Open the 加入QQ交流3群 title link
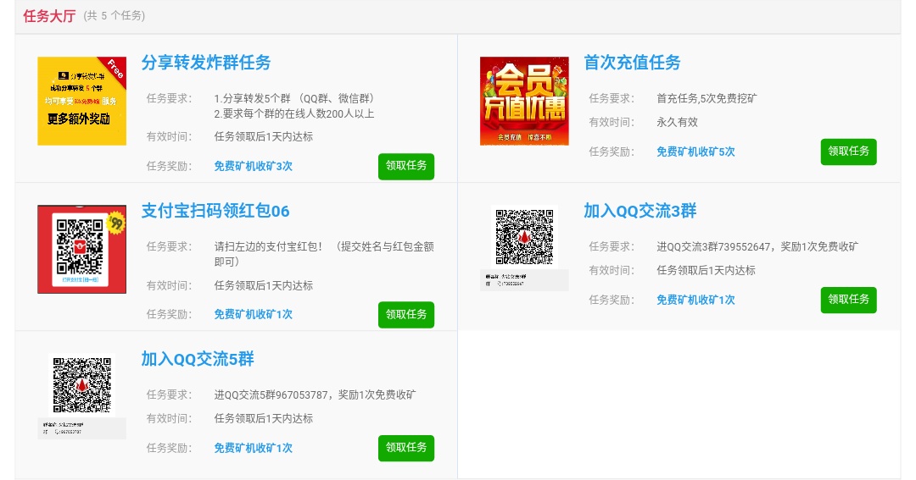 pyautogui.click(x=640, y=211)
